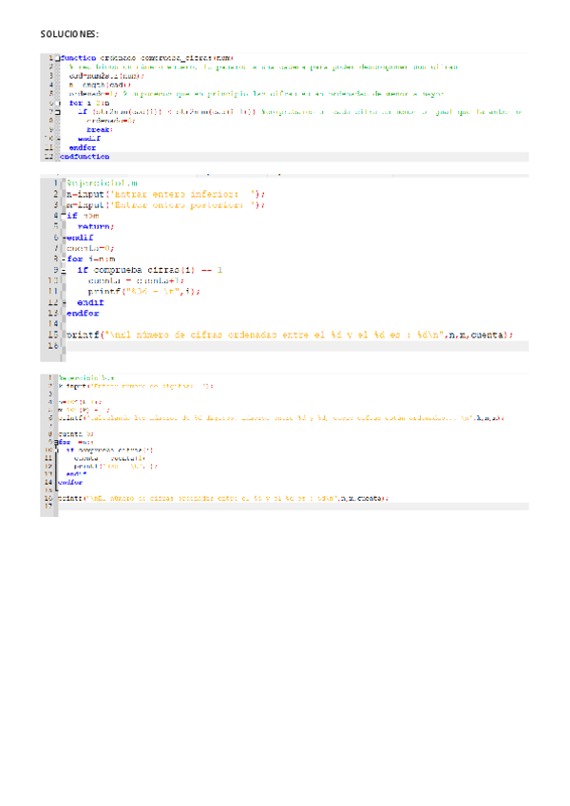Collapse the 'if comprueba_cifras(i) == 1' fold marker
The width and height of the screenshot is (570, 806).
click(63, 270)
